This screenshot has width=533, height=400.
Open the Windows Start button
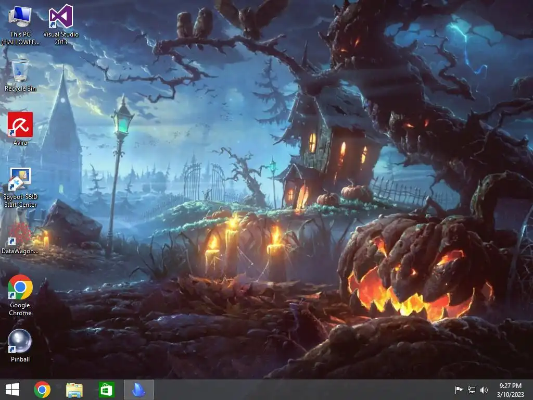click(12, 390)
